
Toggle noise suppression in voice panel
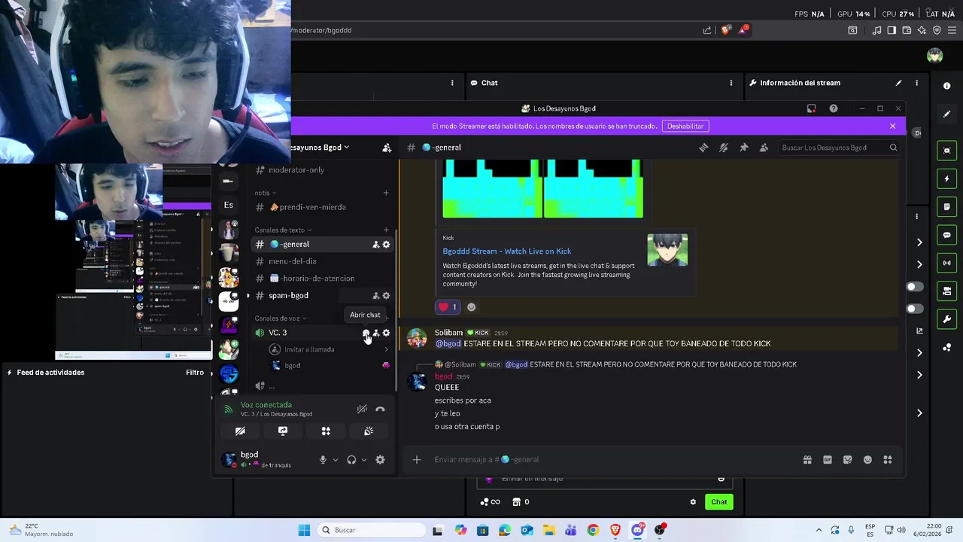(362, 410)
